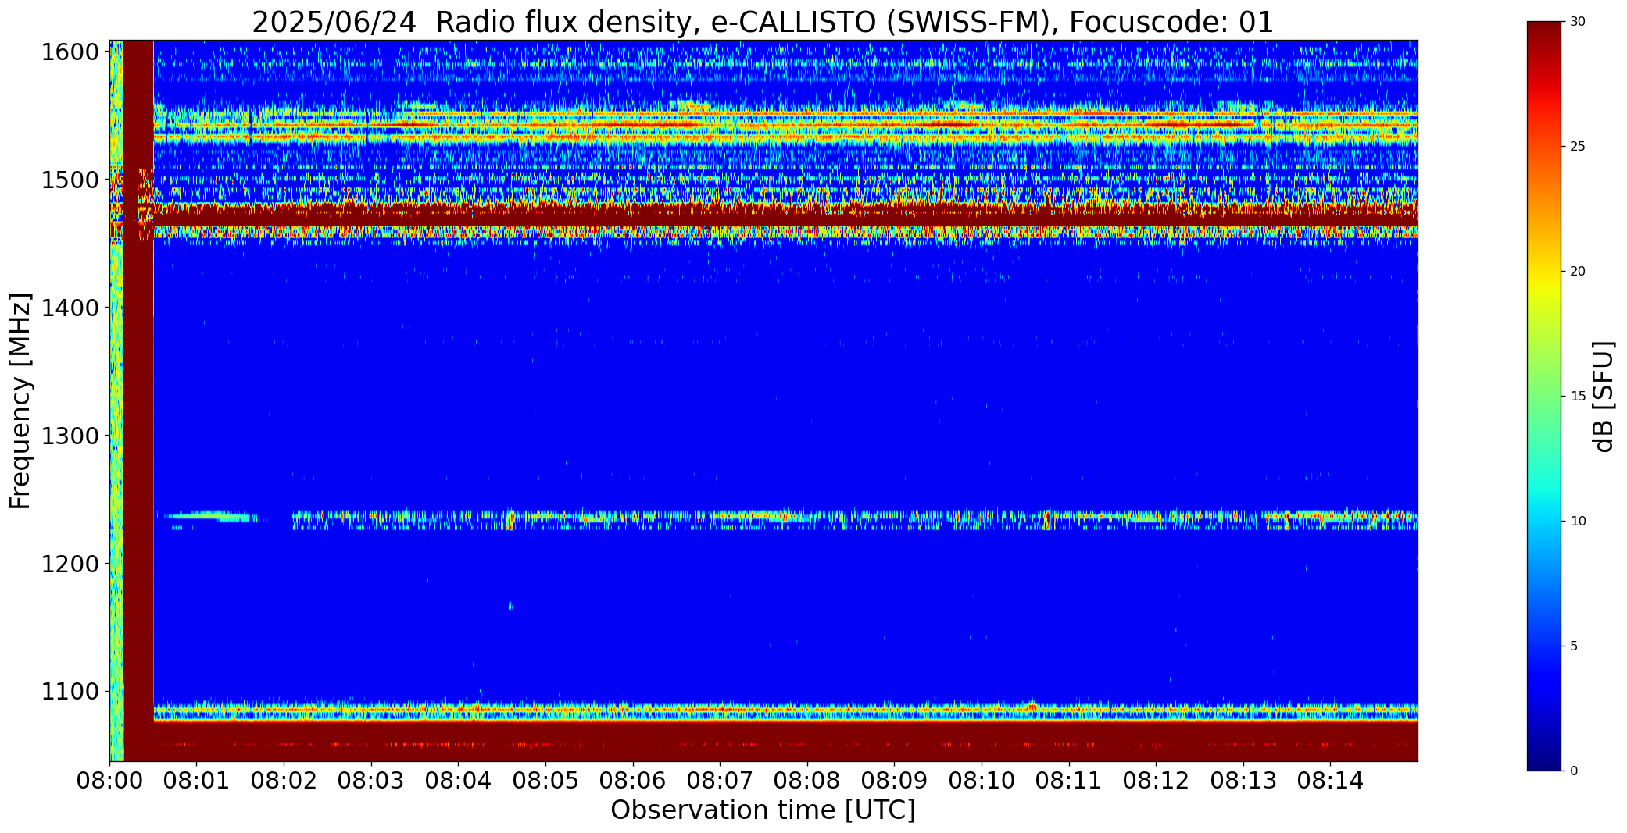Image resolution: width=1627 pixels, height=833 pixels.
Task: Click the 08:02 time tick label
Action: pyautogui.click(x=284, y=781)
